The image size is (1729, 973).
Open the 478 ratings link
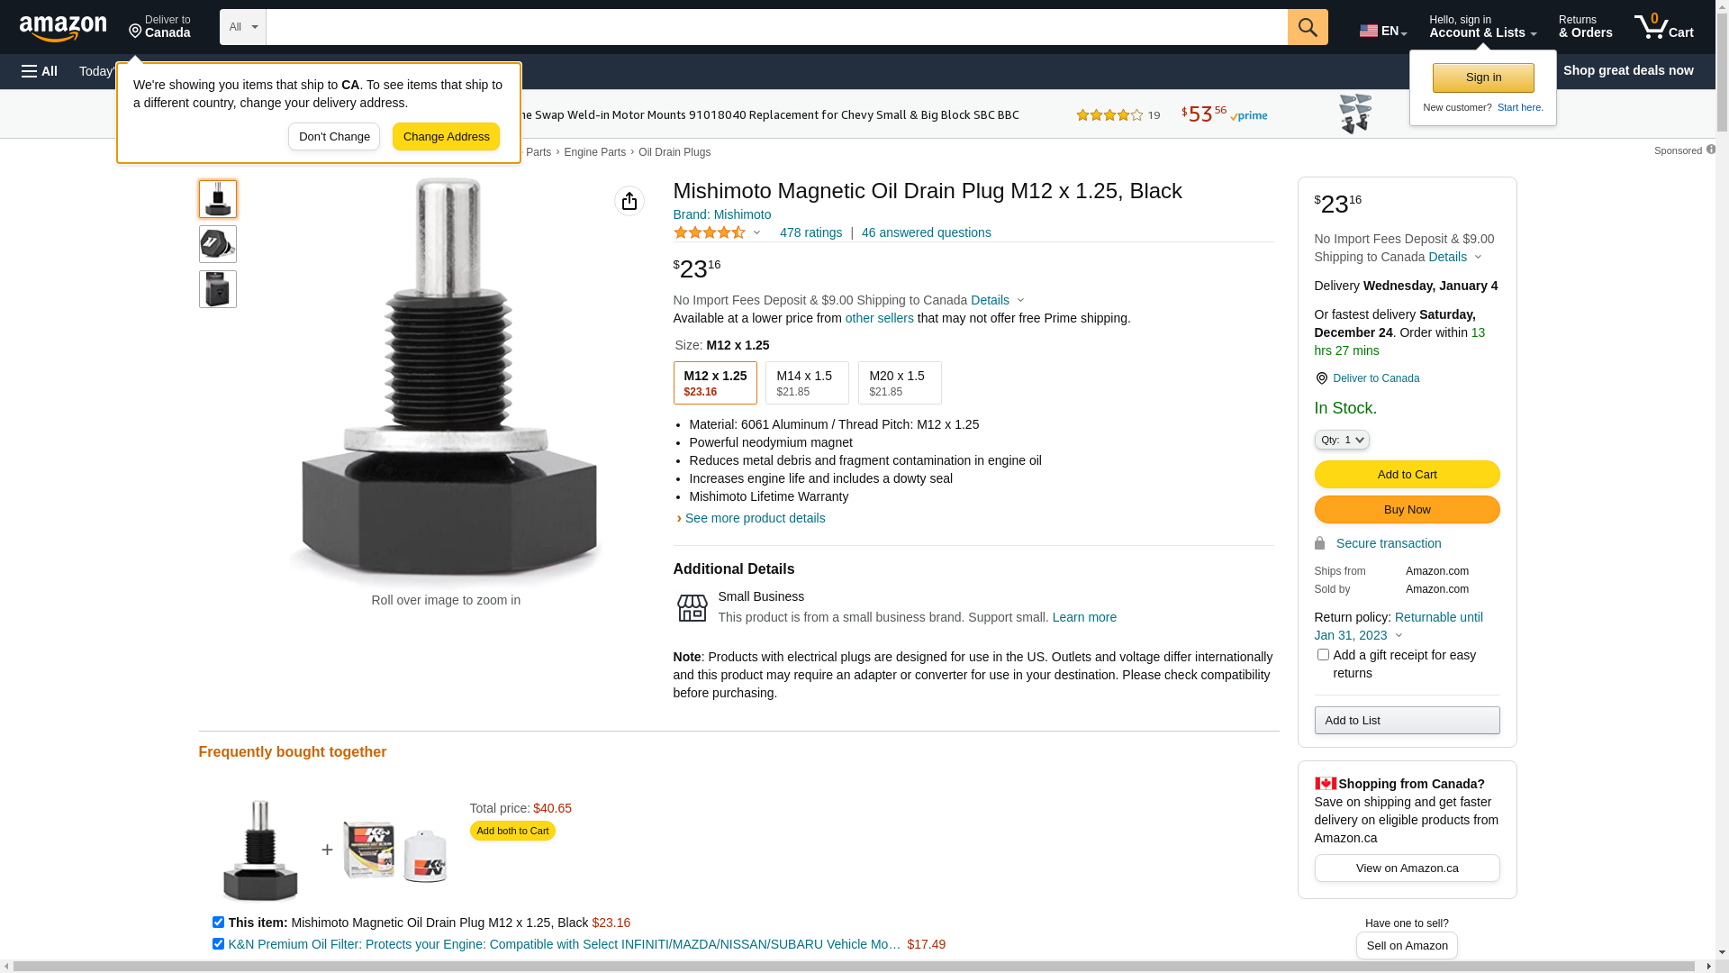click(x=810, y=232)
